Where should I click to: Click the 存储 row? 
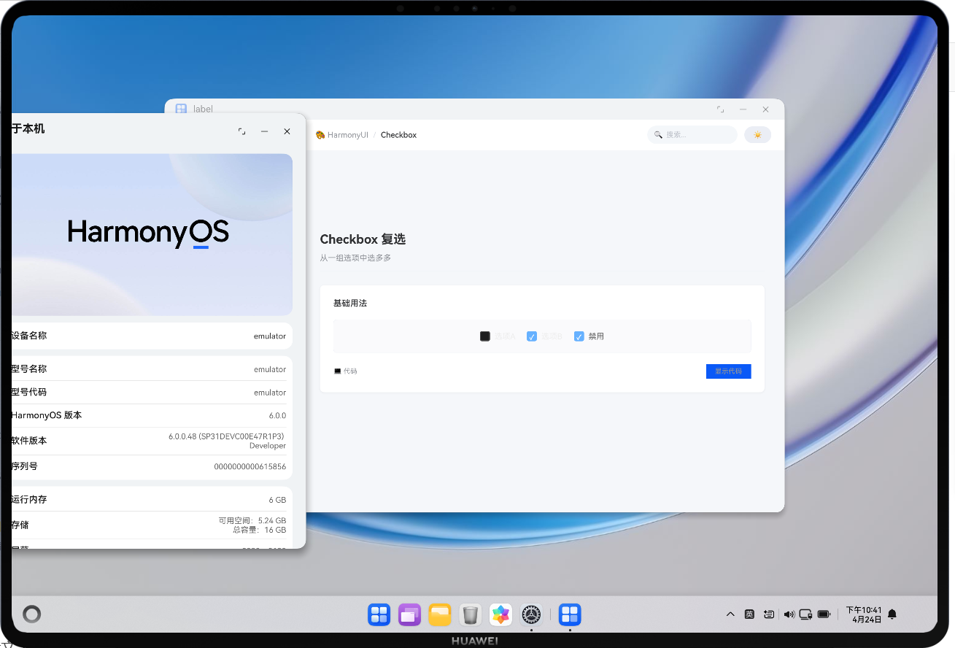pyautogui.click(x=152, y=525)
